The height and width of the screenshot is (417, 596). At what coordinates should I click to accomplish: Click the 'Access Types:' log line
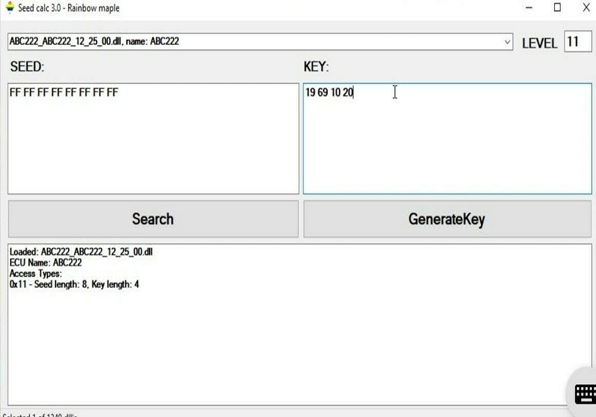click(x=36, y=273)
